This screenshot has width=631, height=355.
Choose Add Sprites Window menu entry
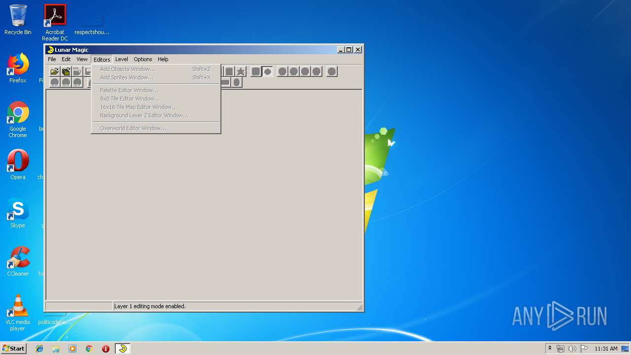point(156,77)
